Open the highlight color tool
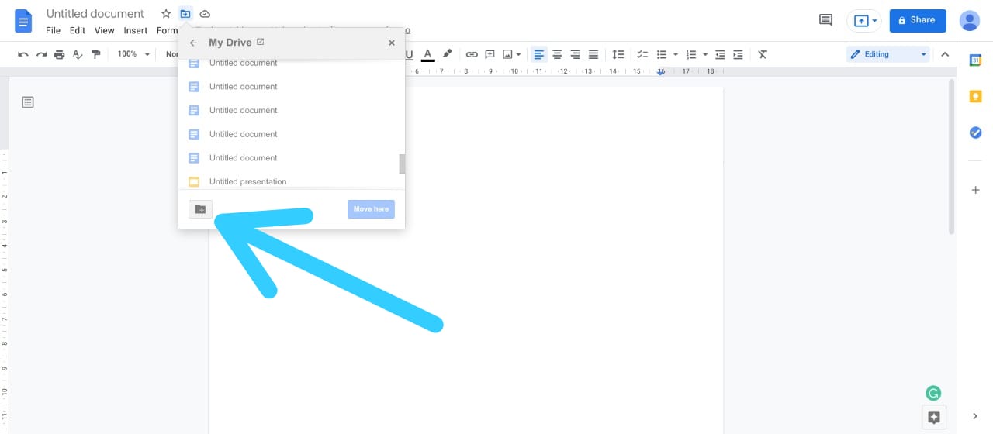The width and height of the screenshot is (993, 434). pyautogui.click(x=447, y=54)
